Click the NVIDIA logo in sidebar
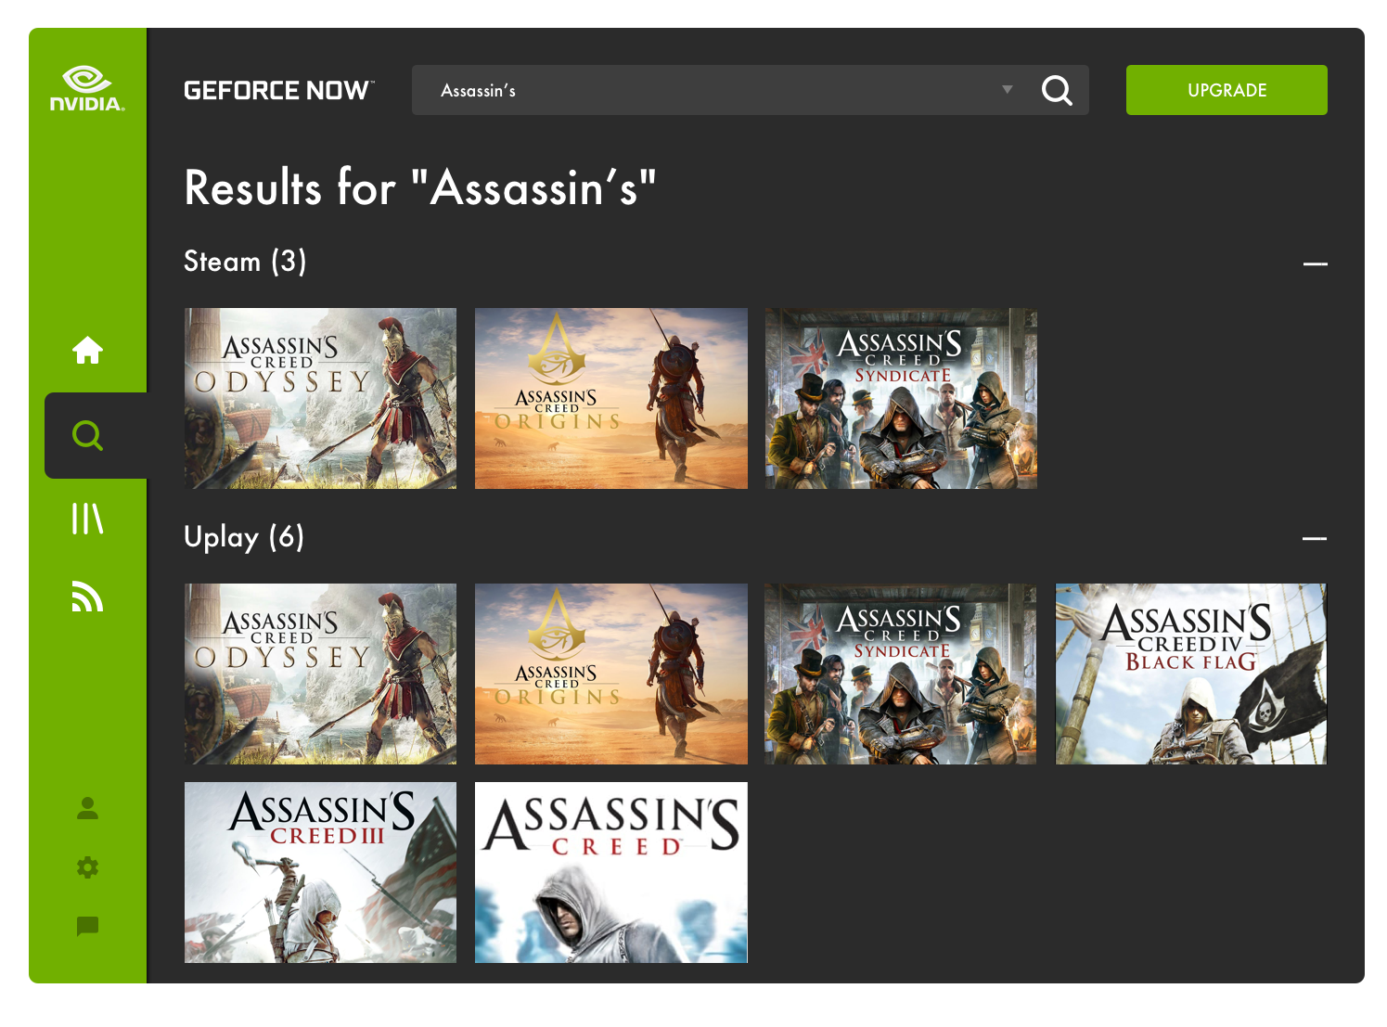This screenshot has height=1027, width=1387. pyautogui.click(x=87, y=89)
